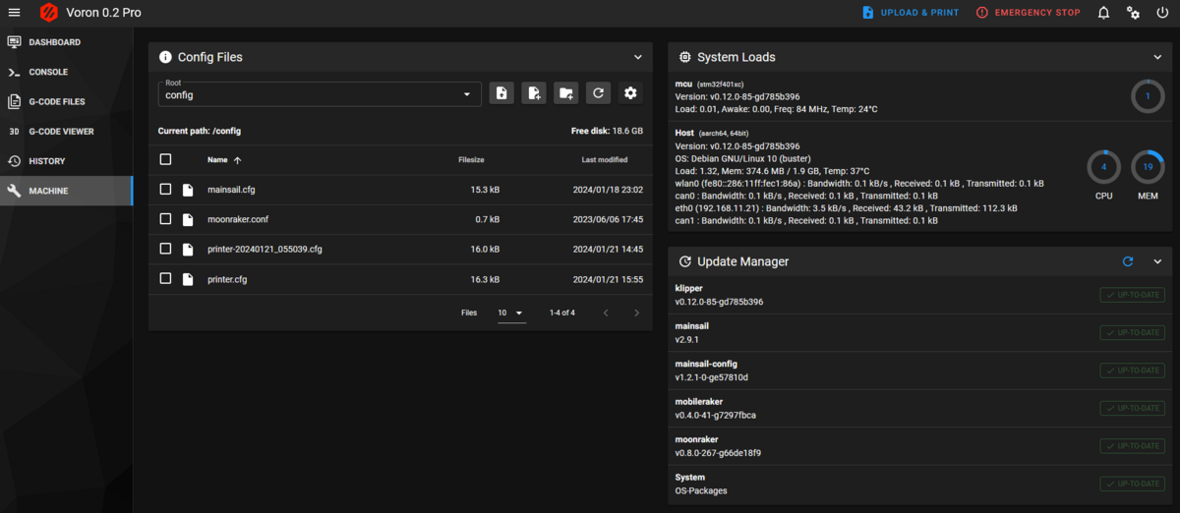Select the Machine page

66,191
